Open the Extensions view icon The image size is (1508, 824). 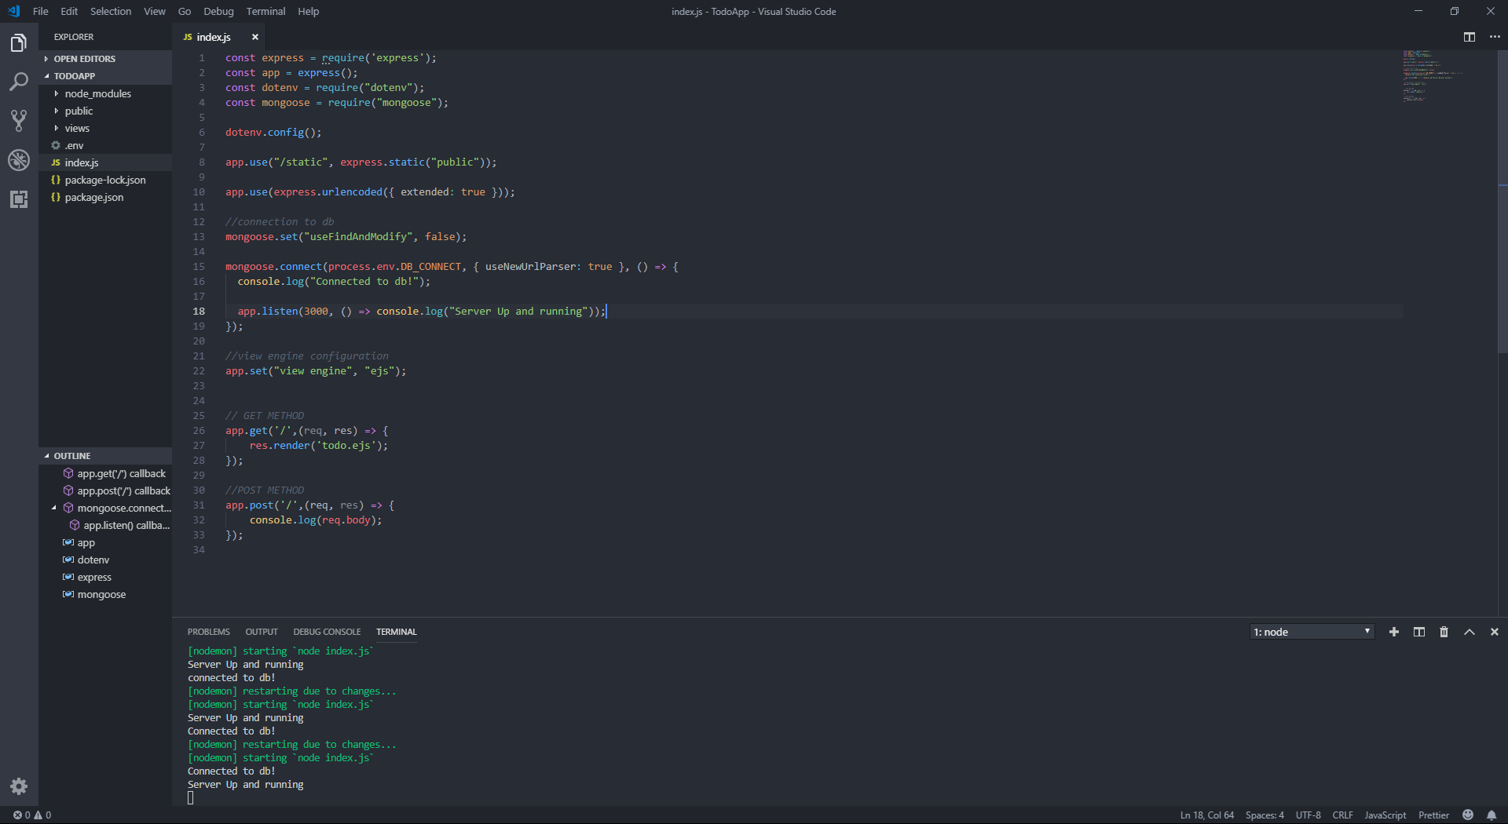19,199
